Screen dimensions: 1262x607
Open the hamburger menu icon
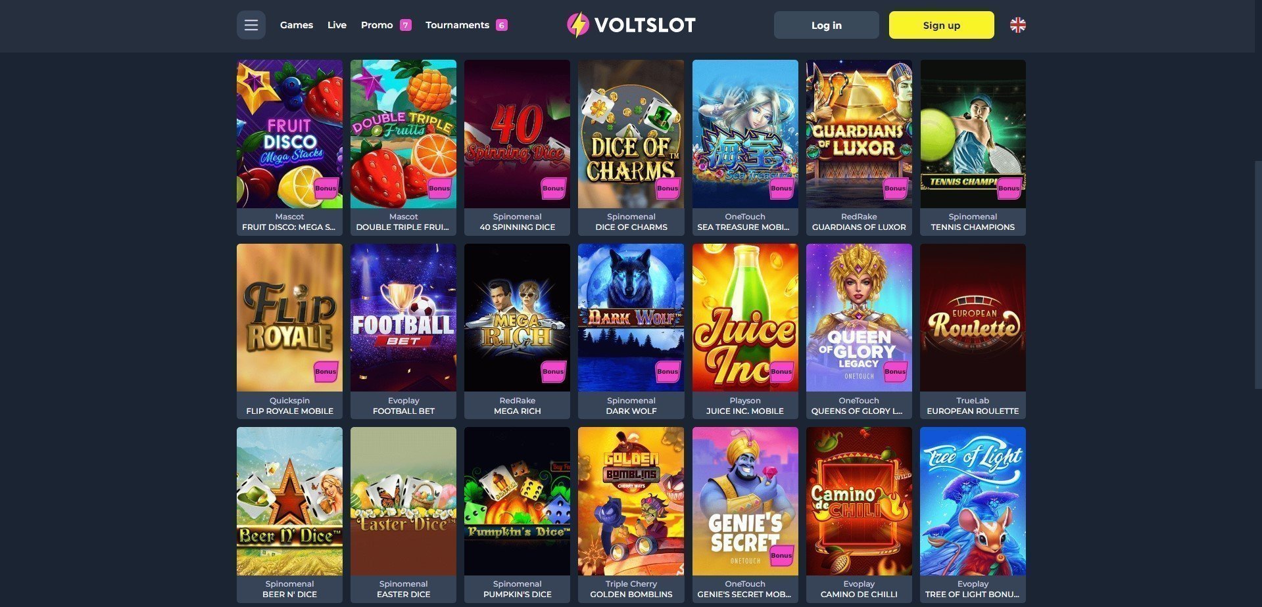pyautogui.click(x=251, y=25)
